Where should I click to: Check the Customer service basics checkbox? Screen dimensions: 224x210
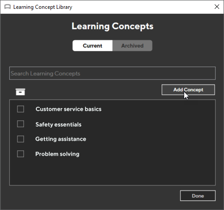click(20, 109)
